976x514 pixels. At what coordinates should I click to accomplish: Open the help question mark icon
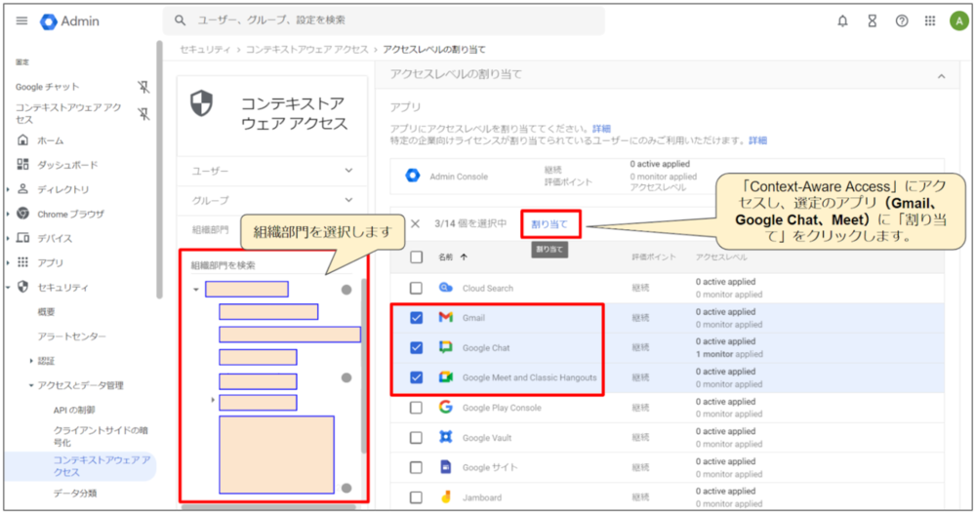(902, 20)
